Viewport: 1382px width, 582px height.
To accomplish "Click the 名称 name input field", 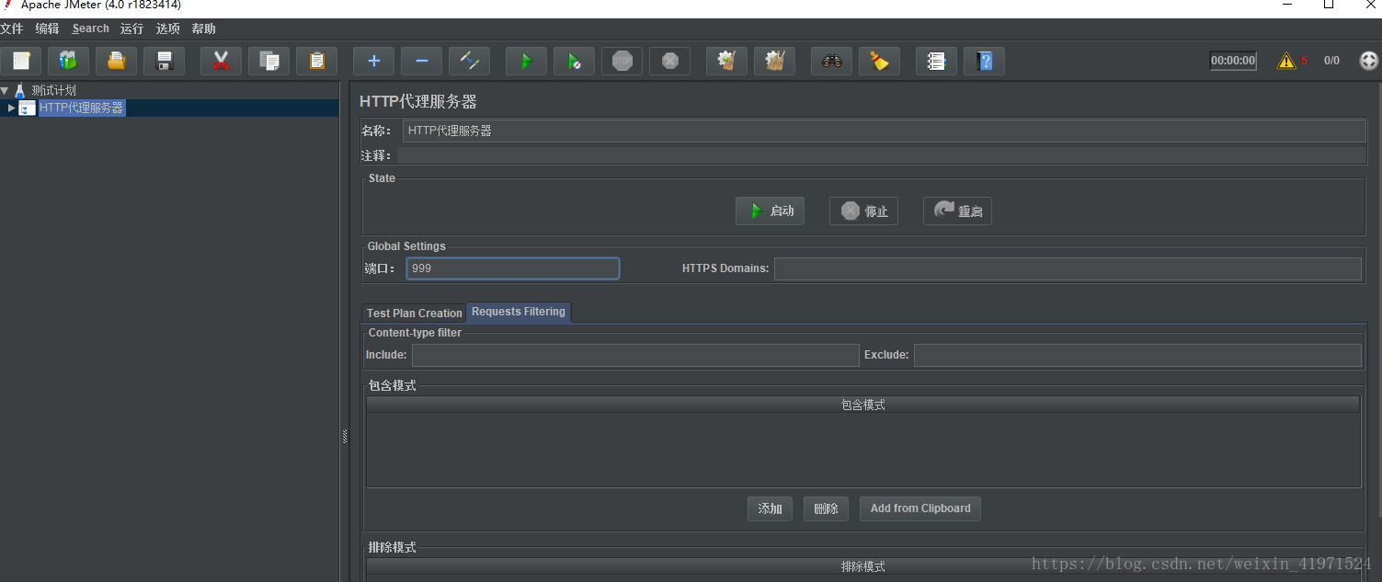I will (x=884, y=131).
